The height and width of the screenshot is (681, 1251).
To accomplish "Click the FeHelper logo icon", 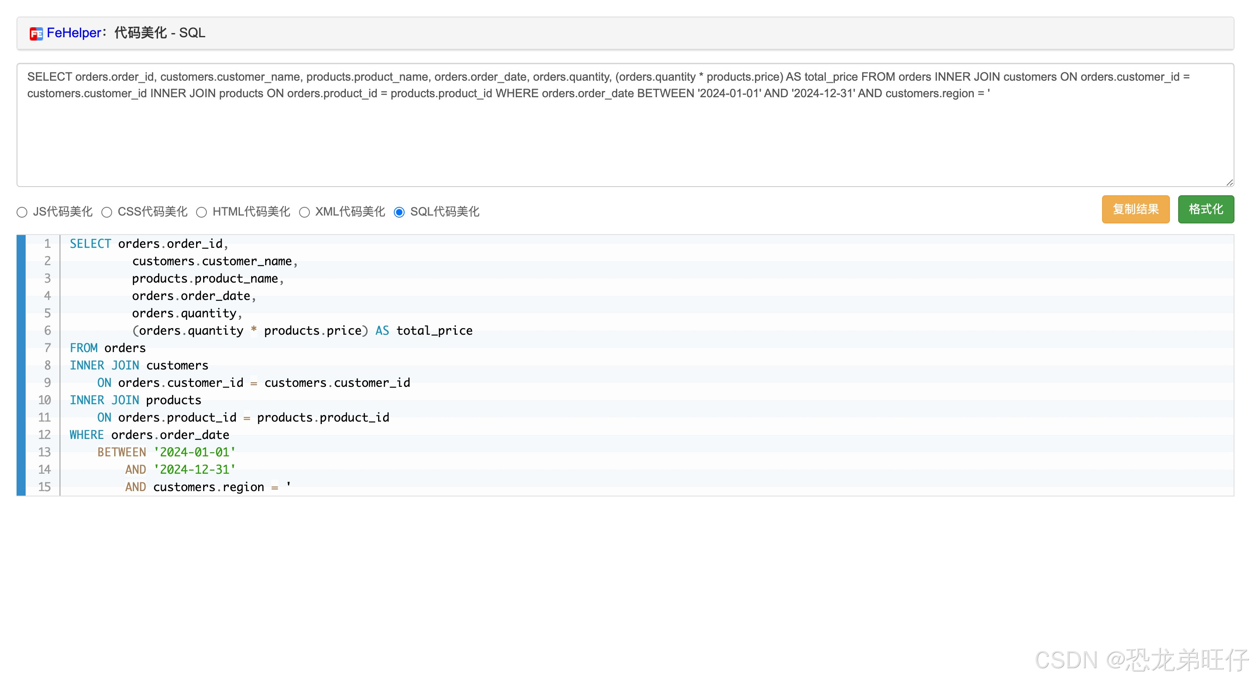I will coord(36,34).
